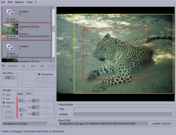Click the crossfade icon at ST: 49.00
The image size is (176, 135).
(x=10, y=12)
